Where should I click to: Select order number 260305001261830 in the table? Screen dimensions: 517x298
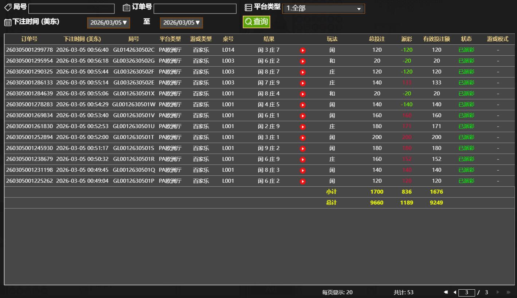(x=29, y=126)
